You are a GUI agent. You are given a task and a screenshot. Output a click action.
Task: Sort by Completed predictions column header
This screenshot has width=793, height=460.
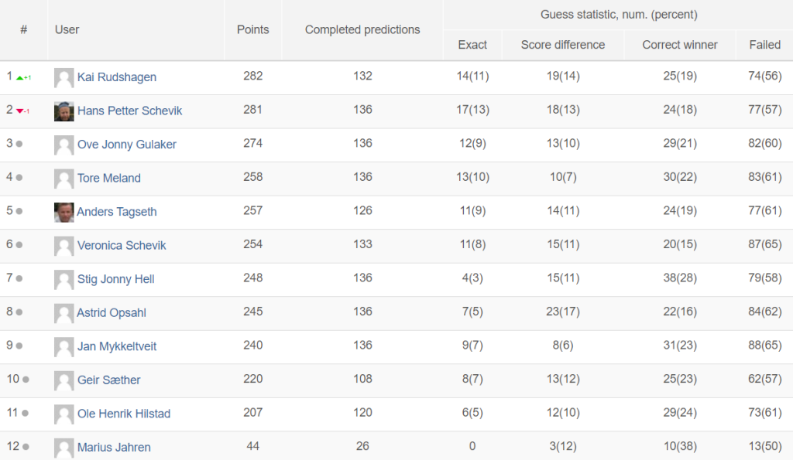click(362, 30)
